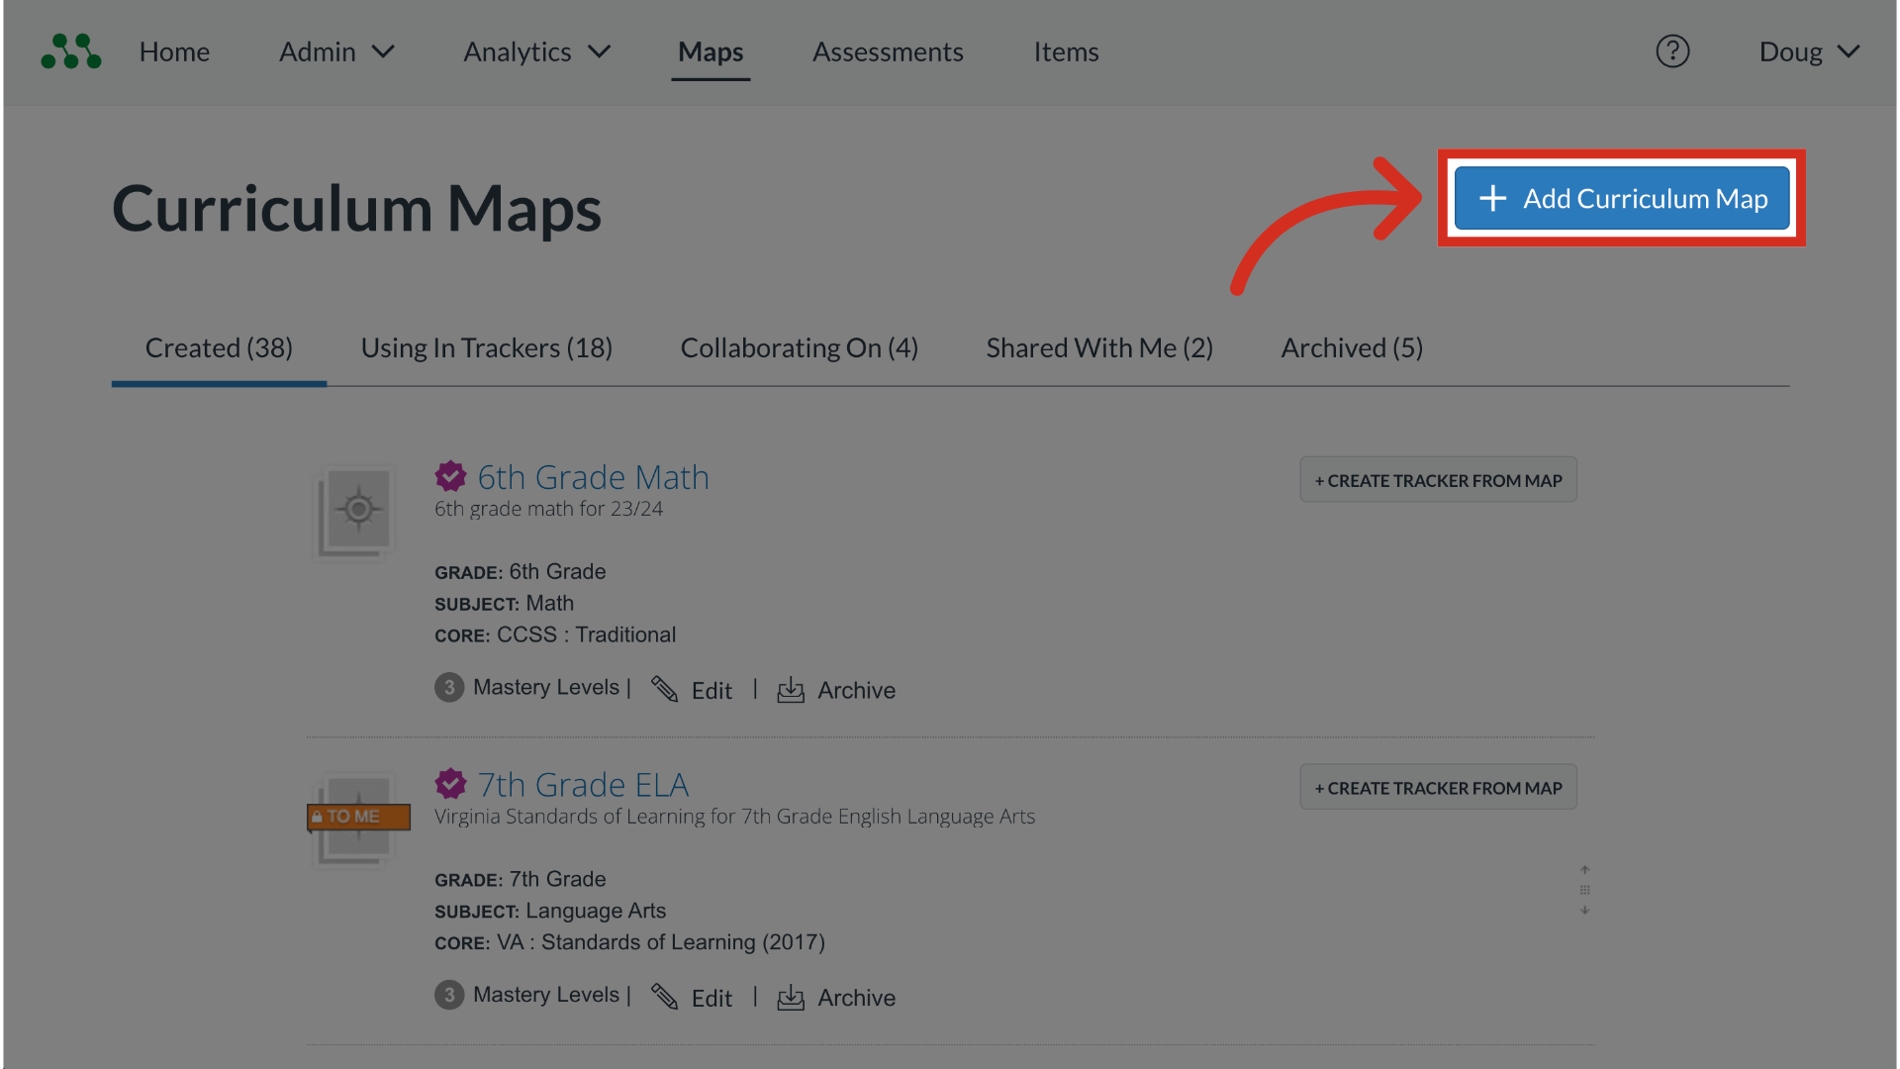Screen dimensions: 1900x1069
Task: Go to Assessments in the top navigation
Action: (x=888, y=51)
